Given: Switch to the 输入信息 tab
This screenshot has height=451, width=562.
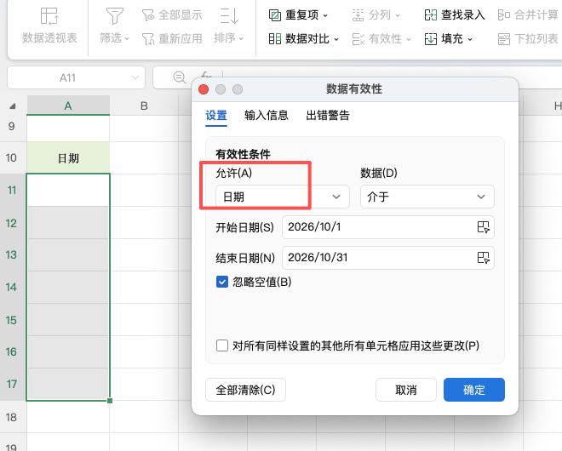Looking at the screenshot, I should (267, 116).
